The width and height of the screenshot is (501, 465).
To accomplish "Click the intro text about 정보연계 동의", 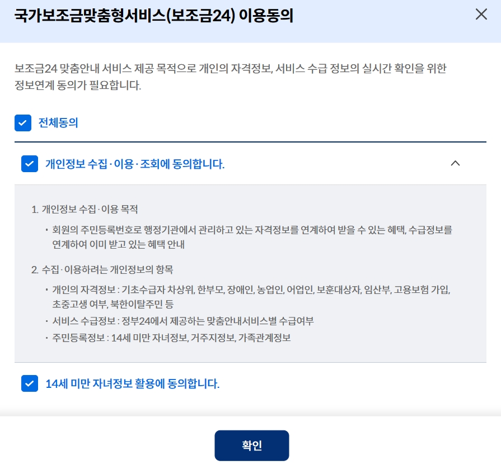I will point(231,77).
